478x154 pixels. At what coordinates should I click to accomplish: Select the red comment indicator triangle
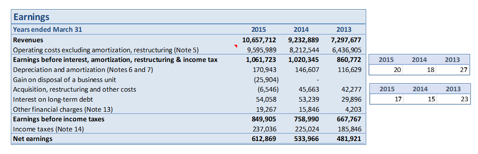(x=235, y=46)
